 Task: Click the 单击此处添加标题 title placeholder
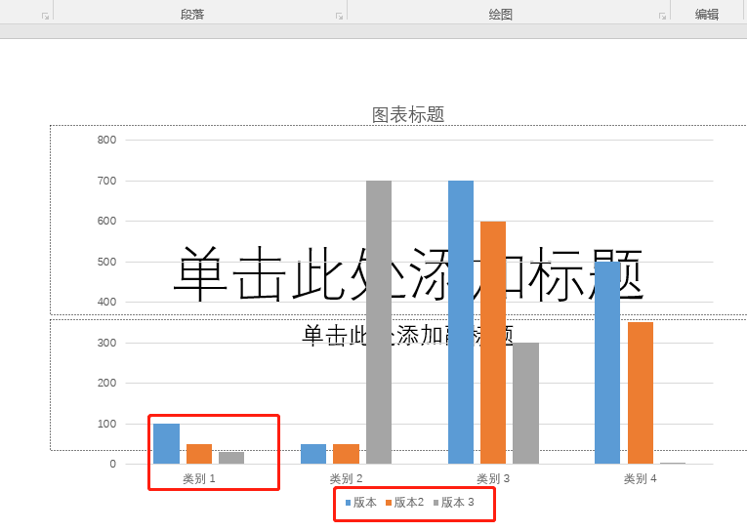408,273
